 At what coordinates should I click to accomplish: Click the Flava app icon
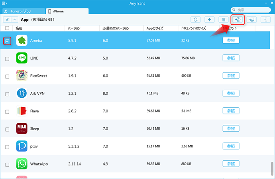coord(22,111)
